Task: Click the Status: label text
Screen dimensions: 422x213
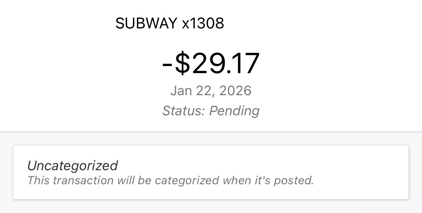Action: pyautogui.click(x=183, y=111)
